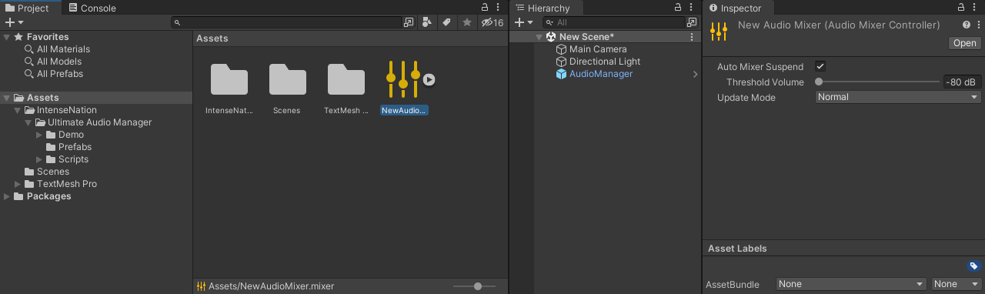
Task: Open the New Scene options menu
Action: (x=692, y=37)
